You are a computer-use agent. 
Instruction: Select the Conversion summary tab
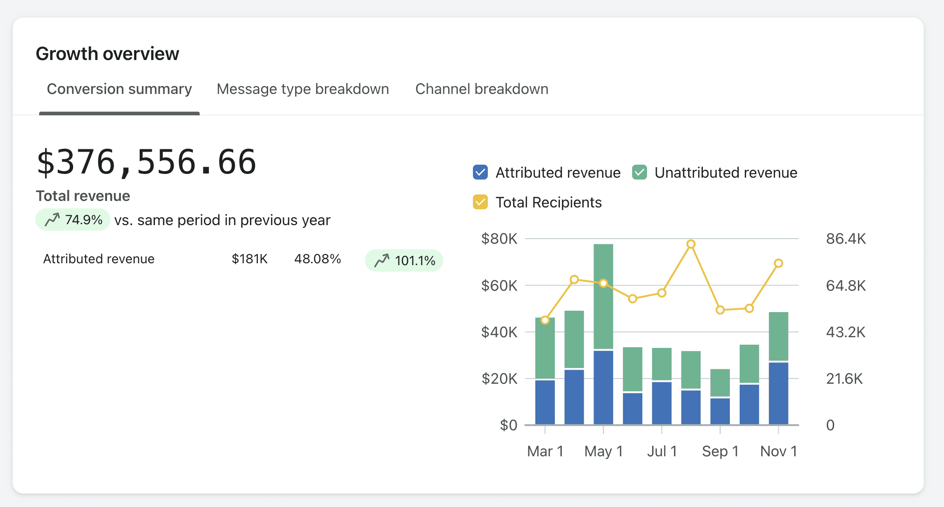click(x=119, y=89)
